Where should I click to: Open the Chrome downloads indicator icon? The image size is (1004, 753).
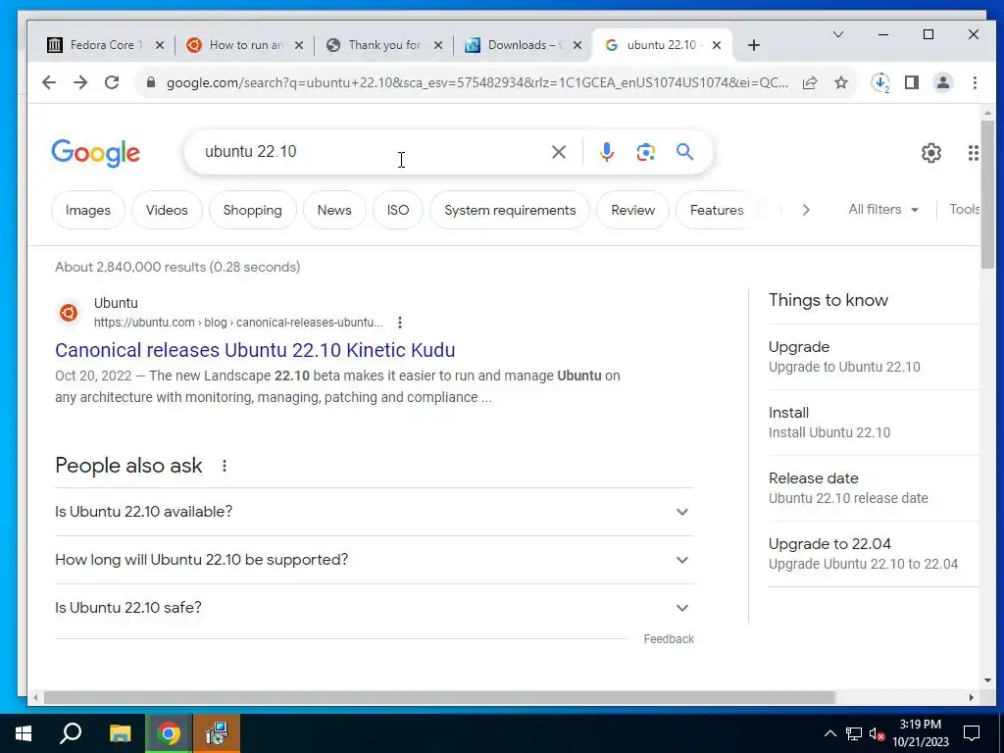[x=880, y=82]
